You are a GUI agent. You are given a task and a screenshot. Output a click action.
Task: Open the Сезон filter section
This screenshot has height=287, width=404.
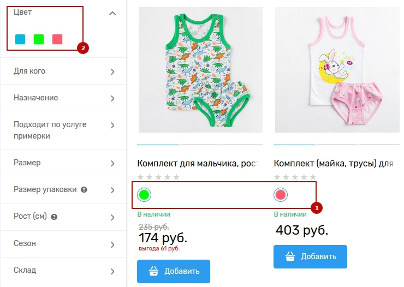coord(112,244)
